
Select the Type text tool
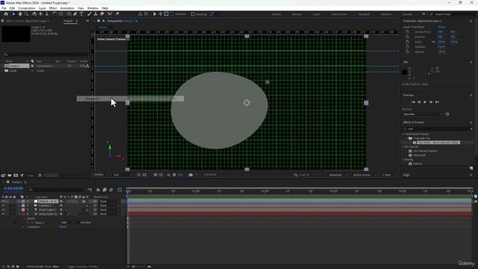click(81, 14)
